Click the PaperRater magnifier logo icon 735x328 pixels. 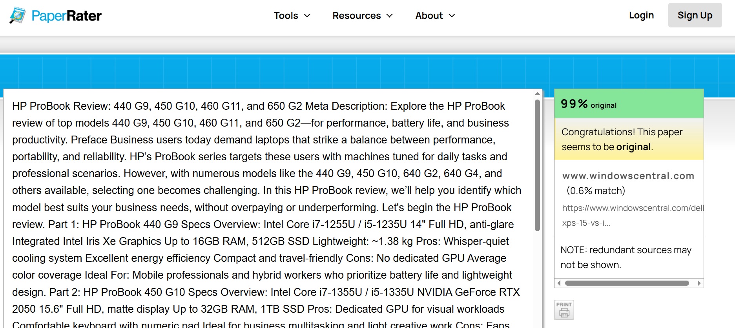point(17,15)
